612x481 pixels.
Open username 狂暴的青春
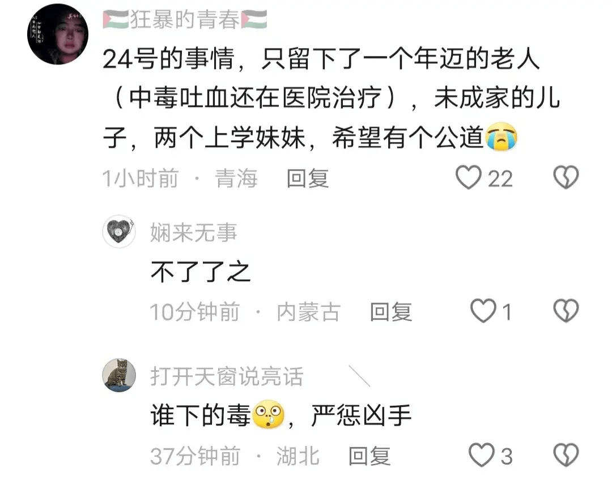[x=185, y=19]
